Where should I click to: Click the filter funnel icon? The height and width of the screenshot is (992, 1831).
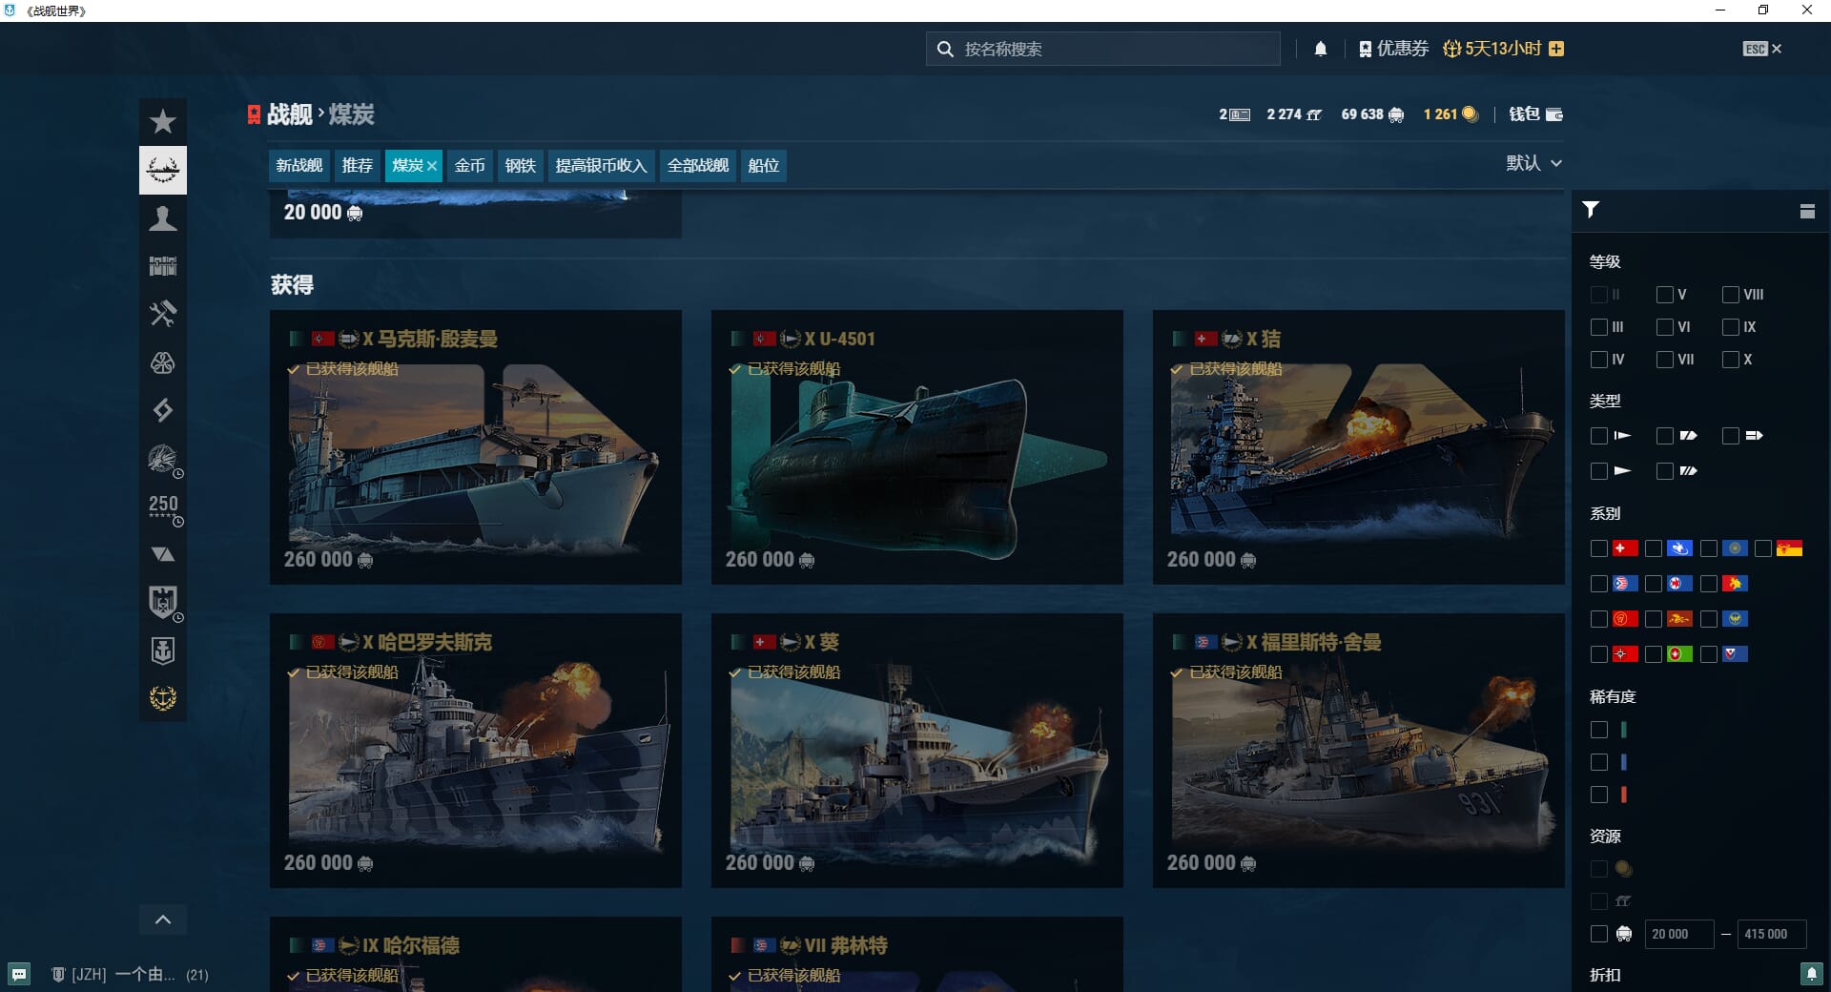1591,210
